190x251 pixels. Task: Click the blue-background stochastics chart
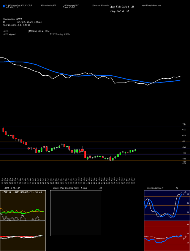pos(167,205)
